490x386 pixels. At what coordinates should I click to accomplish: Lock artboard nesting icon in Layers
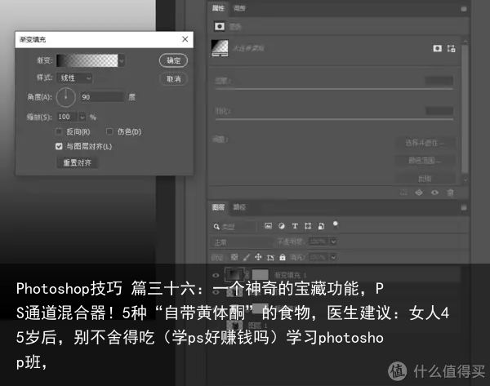(270, 257)
